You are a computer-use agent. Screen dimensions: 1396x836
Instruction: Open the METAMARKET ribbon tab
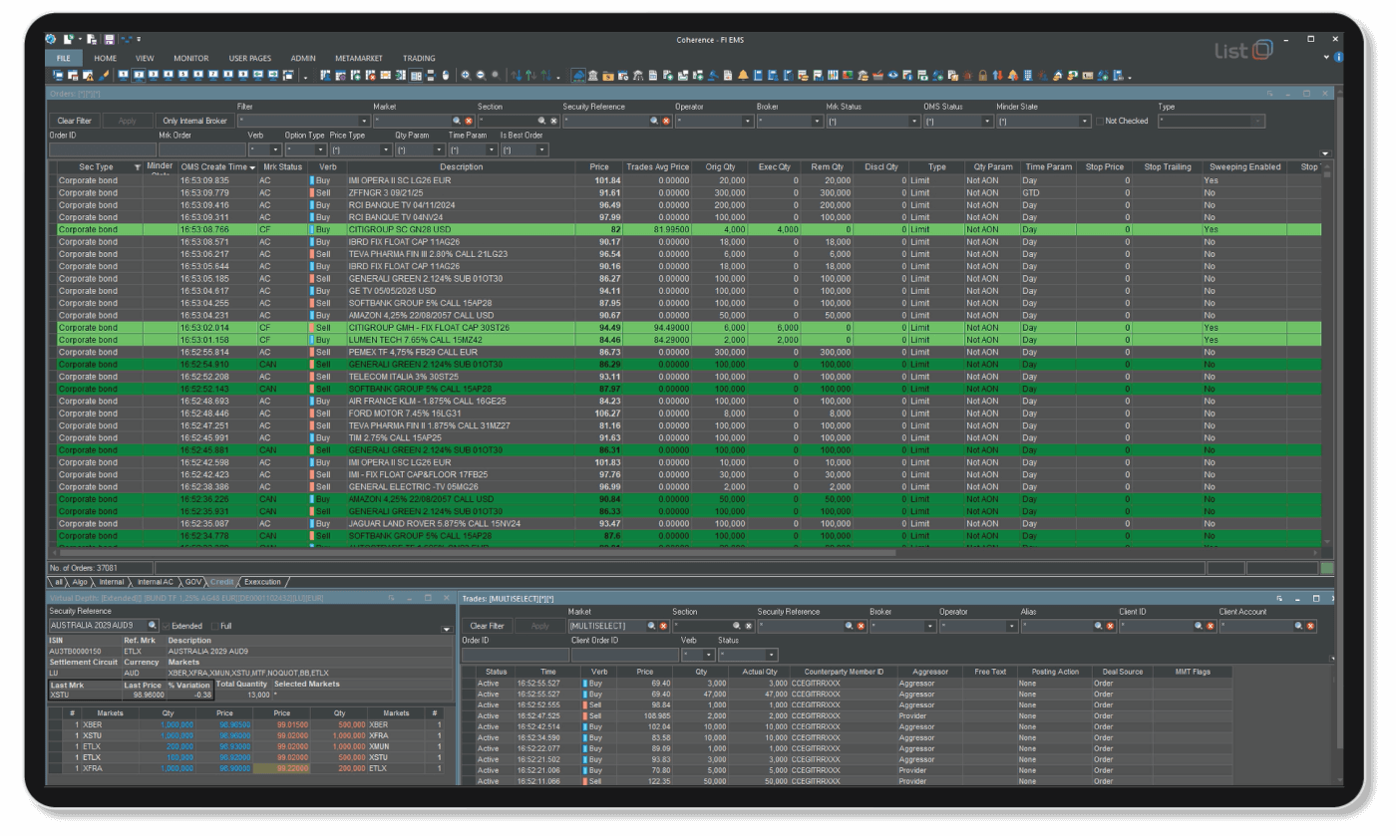359,59
